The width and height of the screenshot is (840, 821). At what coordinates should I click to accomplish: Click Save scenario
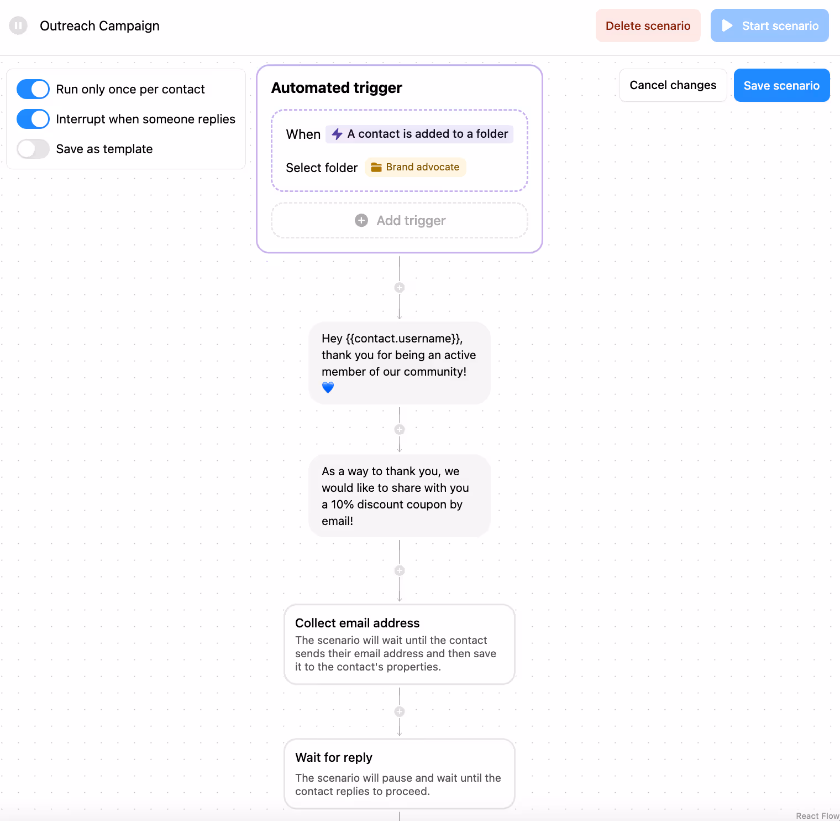tap(781, 85)
